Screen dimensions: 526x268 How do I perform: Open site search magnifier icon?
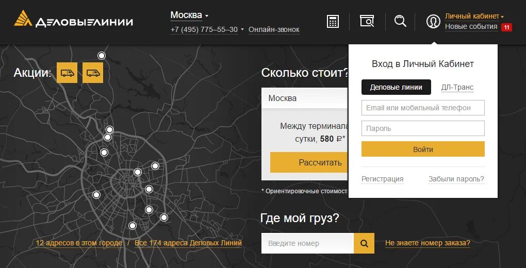pos(400,21)
